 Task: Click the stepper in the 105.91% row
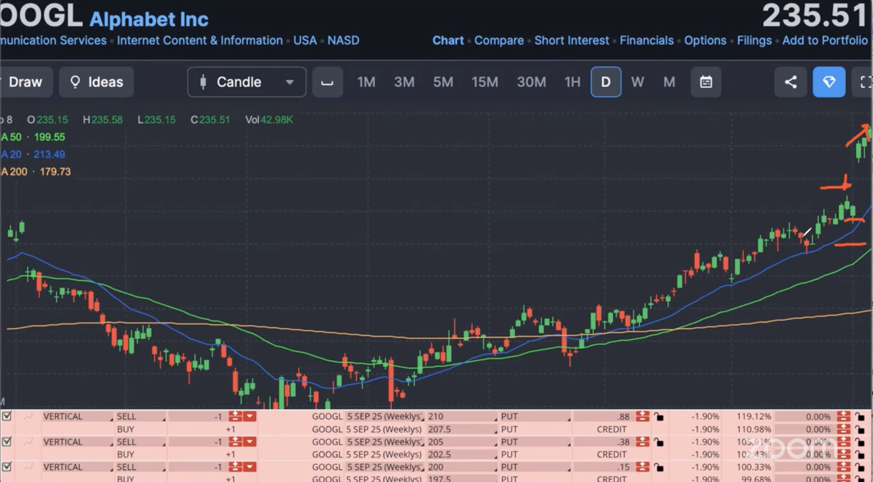pos(843,442)
